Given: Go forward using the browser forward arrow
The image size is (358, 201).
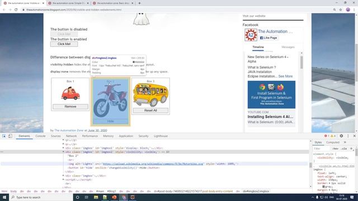Looking at the screenshot, I should [10, 10].
